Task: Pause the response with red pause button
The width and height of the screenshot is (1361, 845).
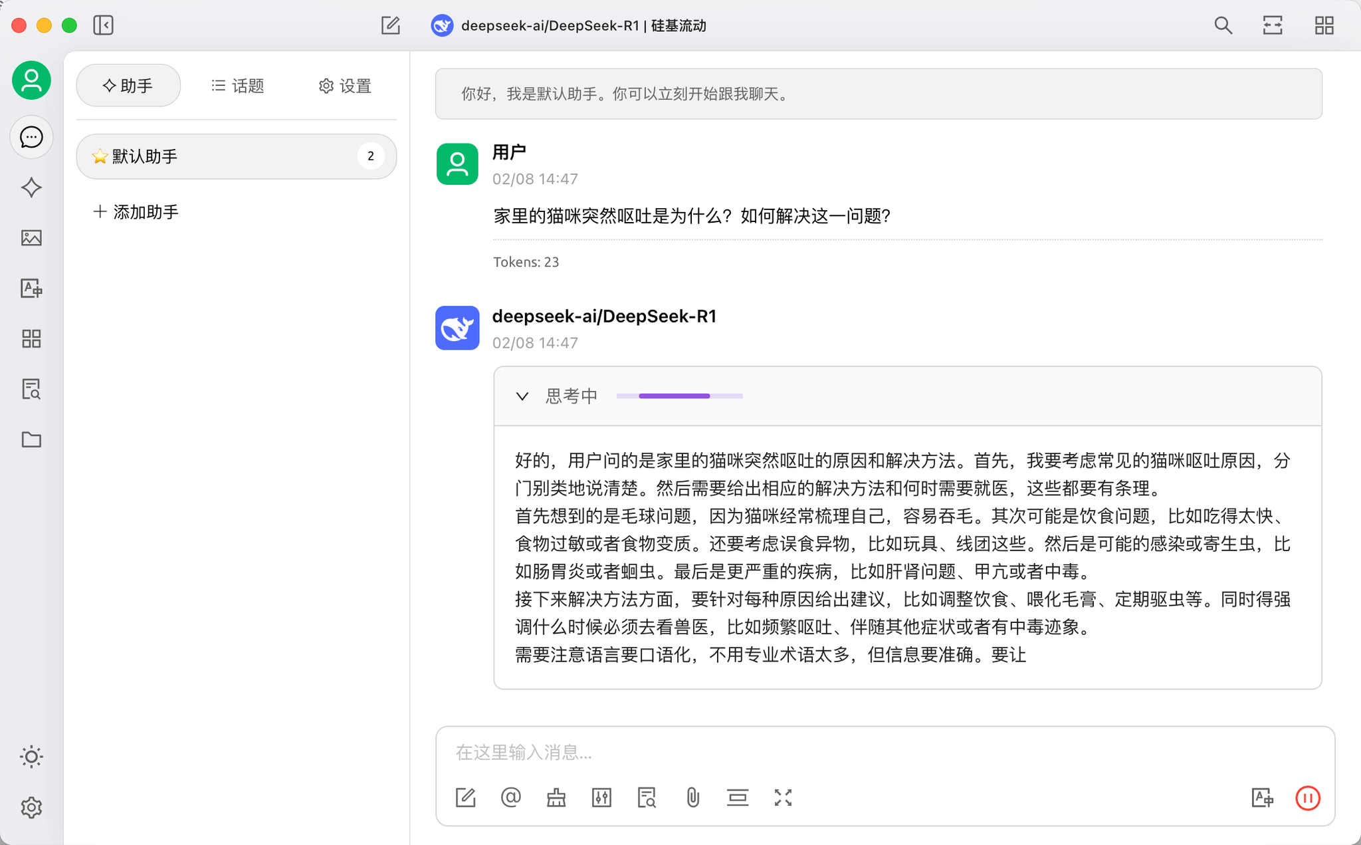Action: pos(1307,798)
